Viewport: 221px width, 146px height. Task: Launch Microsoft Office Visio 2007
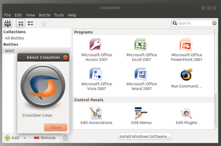point(97,79)
